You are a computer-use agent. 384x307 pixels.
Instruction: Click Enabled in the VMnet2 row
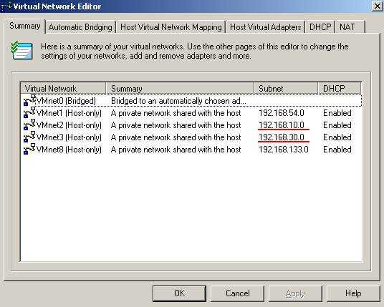click(x=337, y=125)
